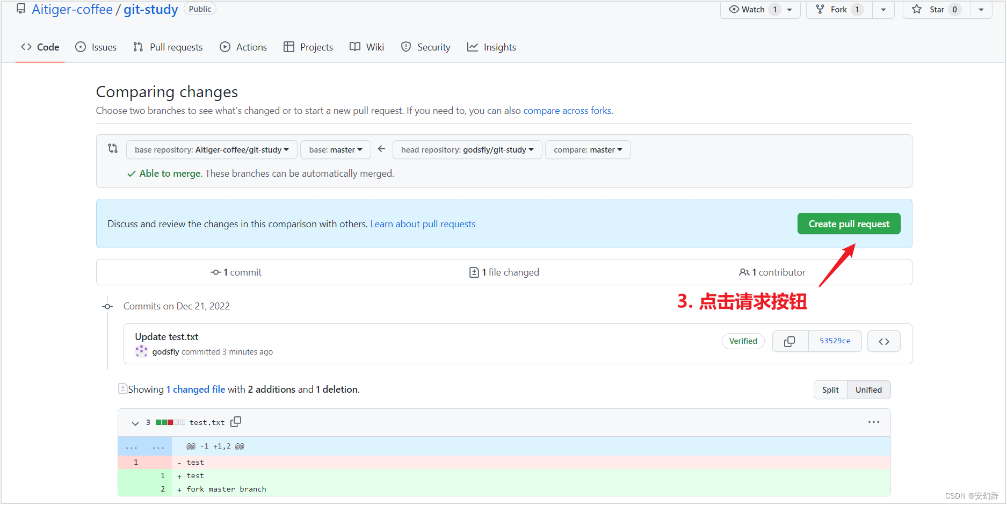This screenshot has height=505, width=1007.
Task: Open the Wiki tab
Action: (x=367, y=47)
